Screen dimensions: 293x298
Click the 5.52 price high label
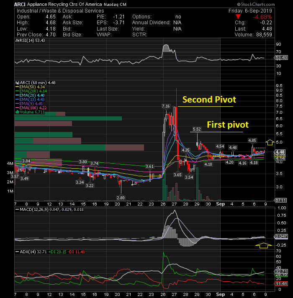click(x=197, y=129)
